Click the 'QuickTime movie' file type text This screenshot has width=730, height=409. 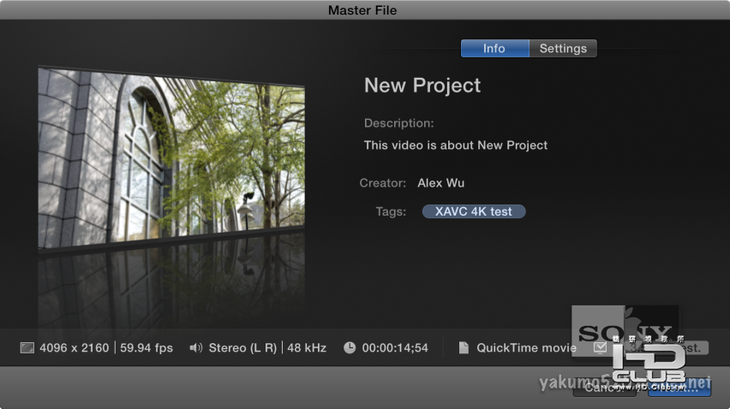[x=526, y=347]
